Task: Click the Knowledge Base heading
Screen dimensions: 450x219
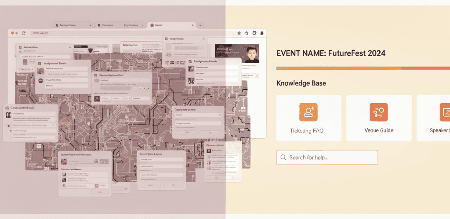Action: pos(301,83)
